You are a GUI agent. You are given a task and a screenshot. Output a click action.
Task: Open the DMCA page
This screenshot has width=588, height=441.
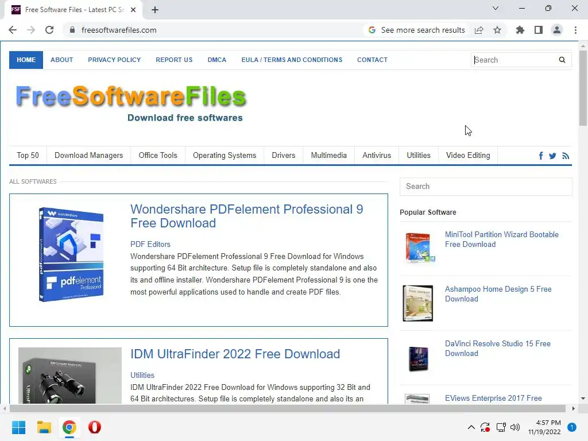pyautogui.click(x=217, y=60)
